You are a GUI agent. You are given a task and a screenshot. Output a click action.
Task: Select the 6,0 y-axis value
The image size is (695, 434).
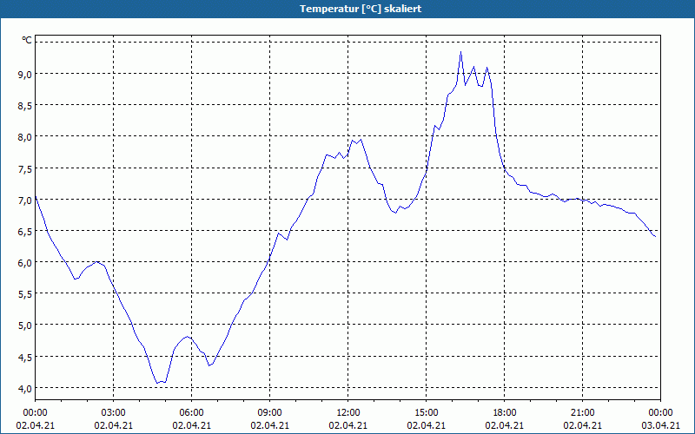pyautogui.click(x=25, y=263)
